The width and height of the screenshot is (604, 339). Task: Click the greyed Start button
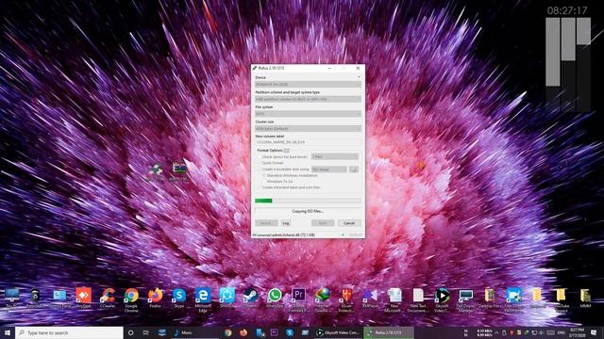click(x=323, y=223)
